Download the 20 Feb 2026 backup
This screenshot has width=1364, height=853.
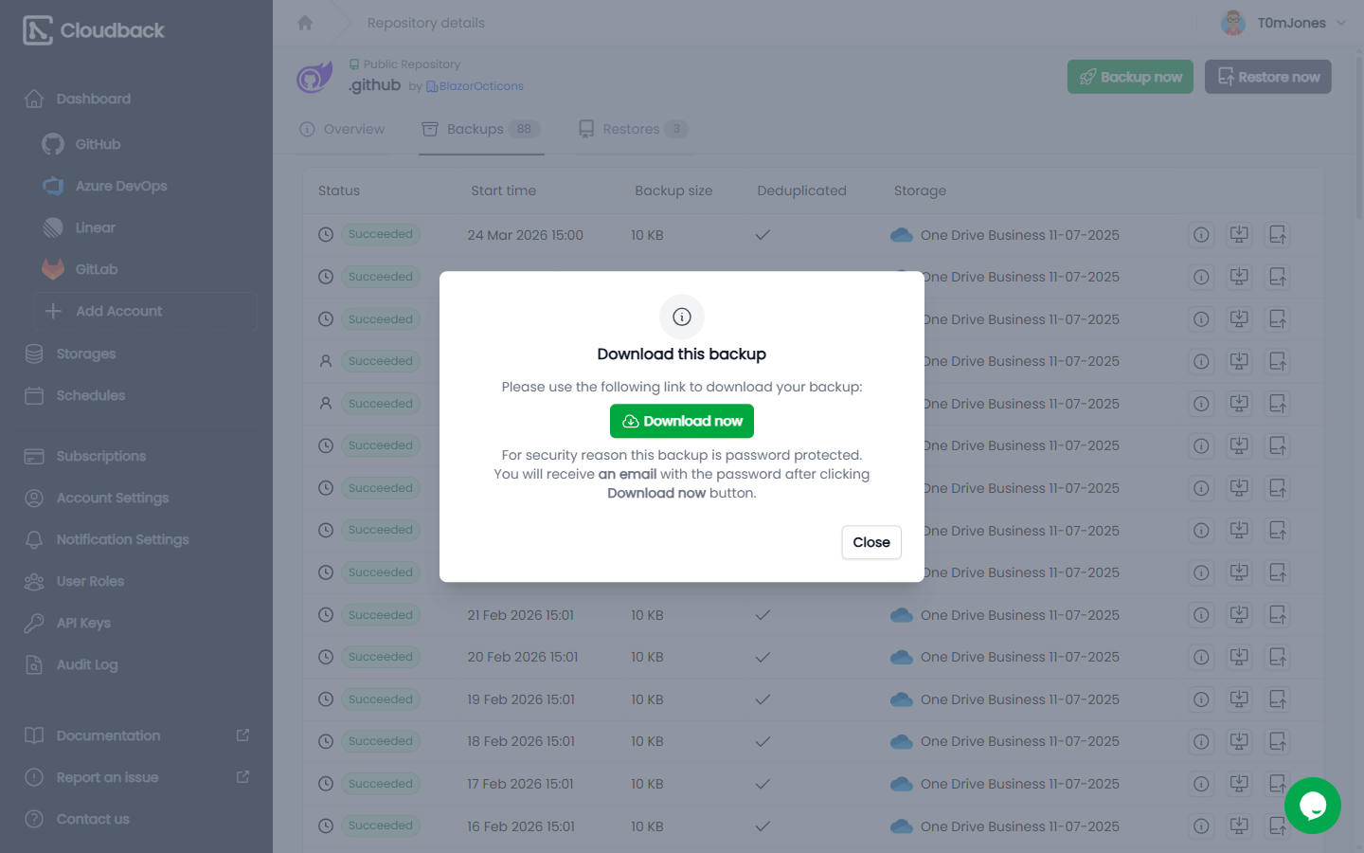tap(1239, 657)
